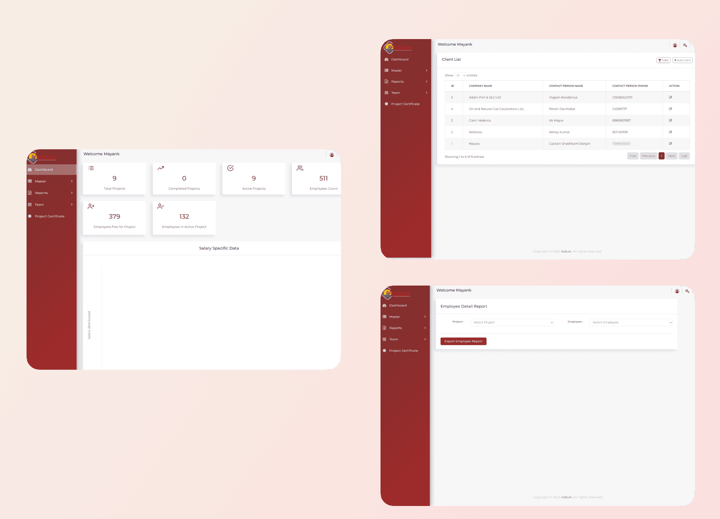Click the Adsun link in the Client List footer
This screenshot has height=519, width=720.
[566, 251]
